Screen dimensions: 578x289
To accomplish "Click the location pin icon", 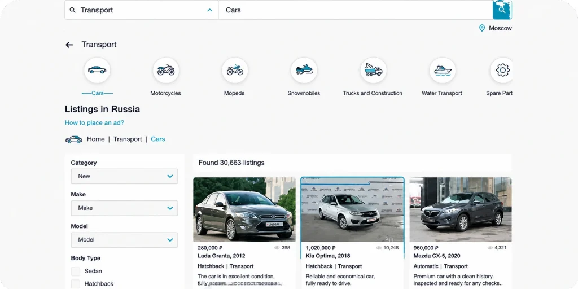I will pyautogui.click(x=482, y=28).
